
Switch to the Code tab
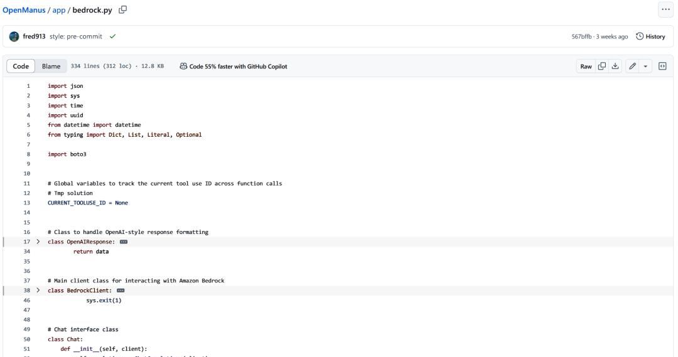(21, 67)
